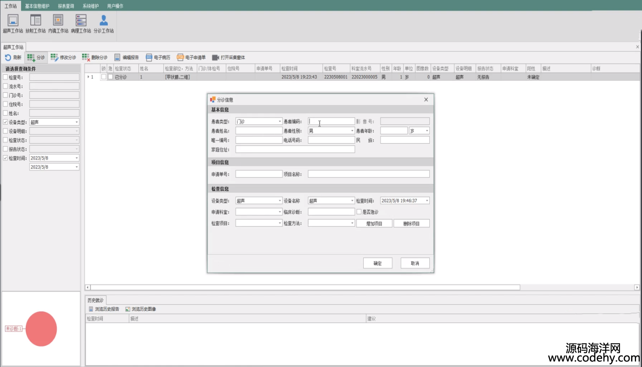The image size is (642, 367).
Task: Click into the 患者编码 input field
Action: click(331, 122)
